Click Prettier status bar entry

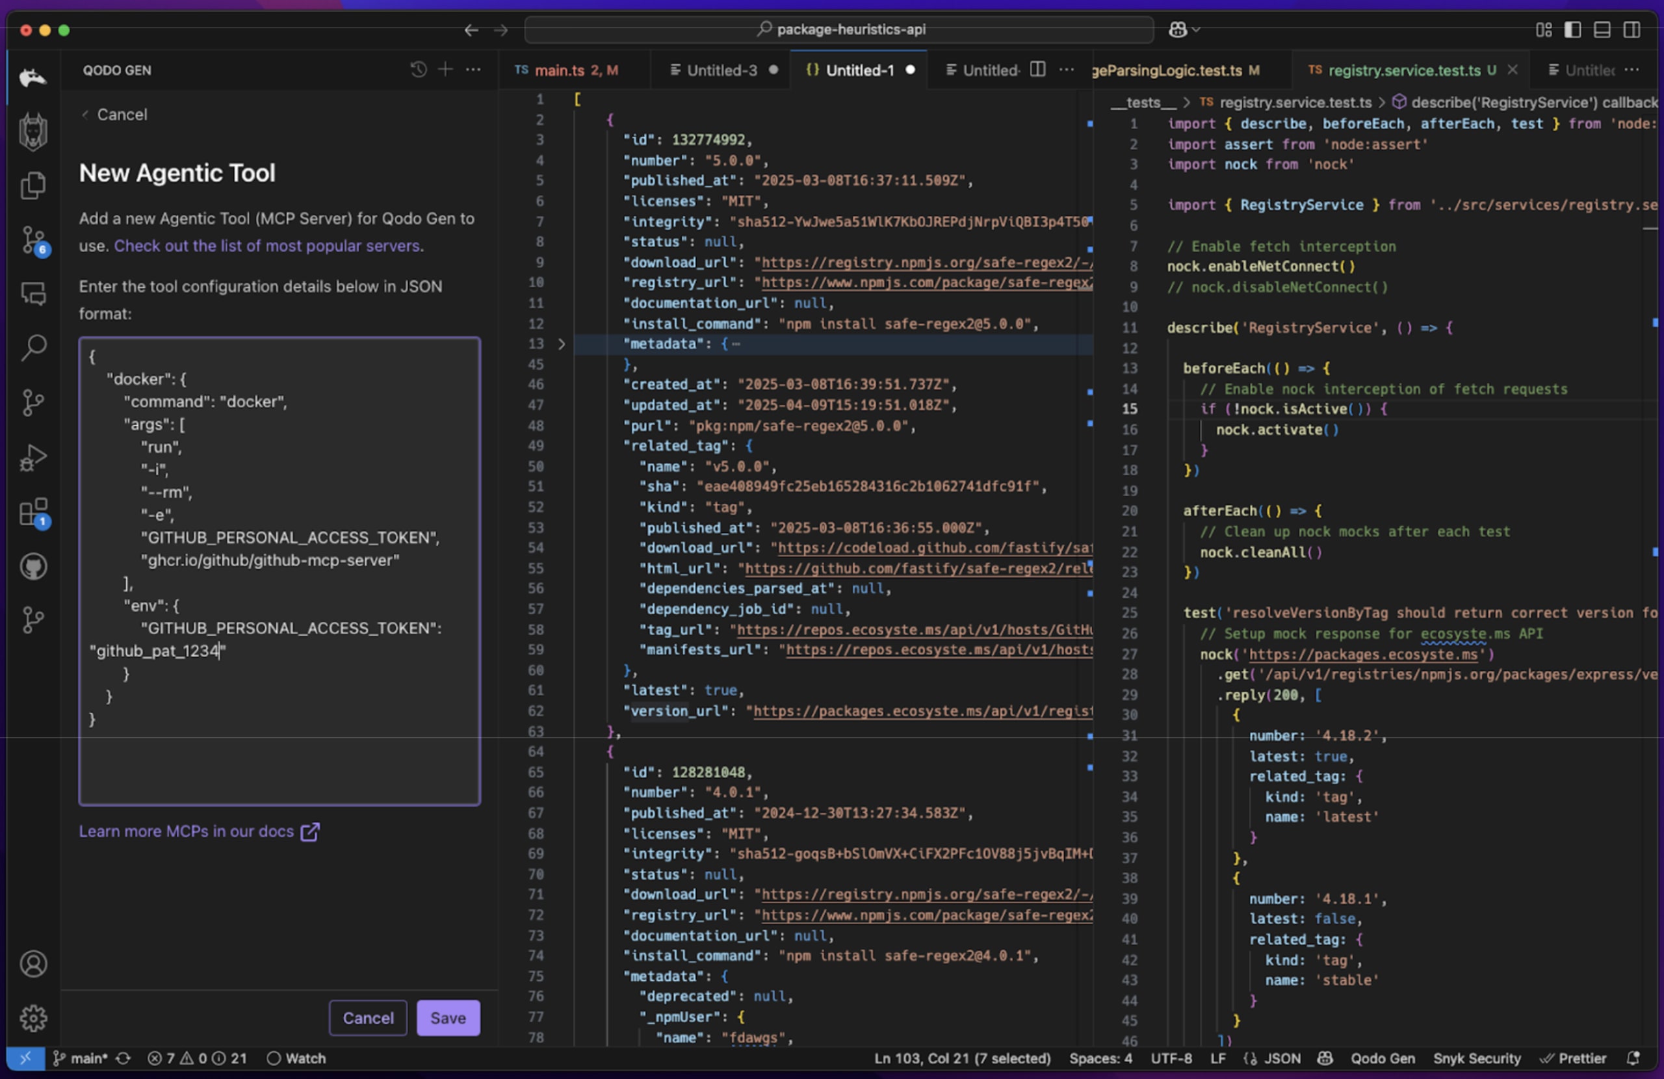1573,1058
